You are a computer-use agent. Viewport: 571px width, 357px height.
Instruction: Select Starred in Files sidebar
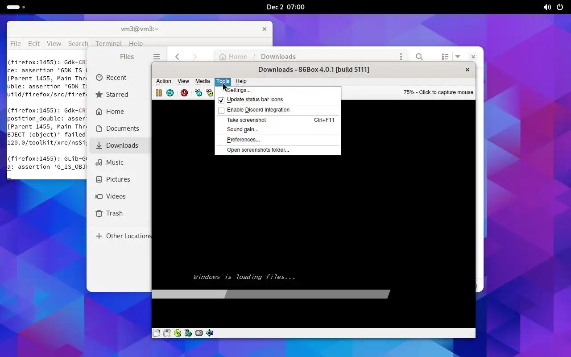pos(120,95)
